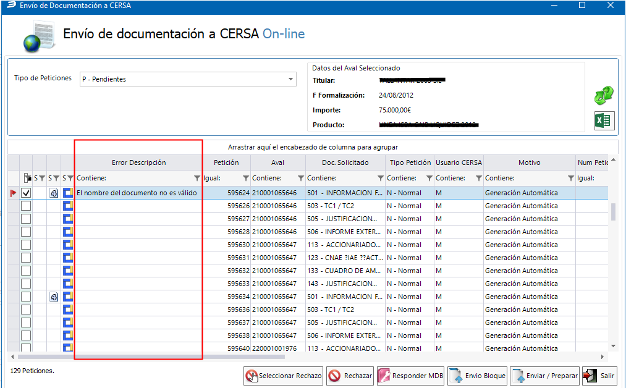Click the horizontal scrollbar thumb of the grid
This screenshot has width=626, height=388.
tap(151, 357)
